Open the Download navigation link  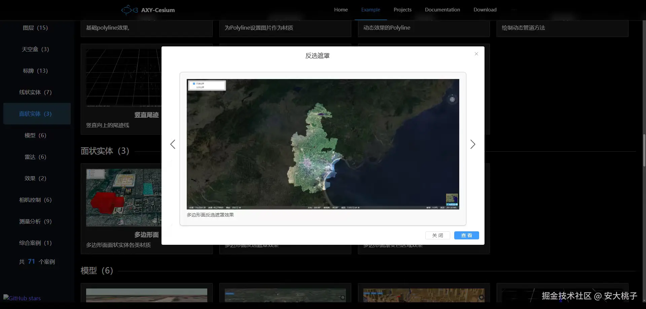pyautogui.click(x=485, y=10)
